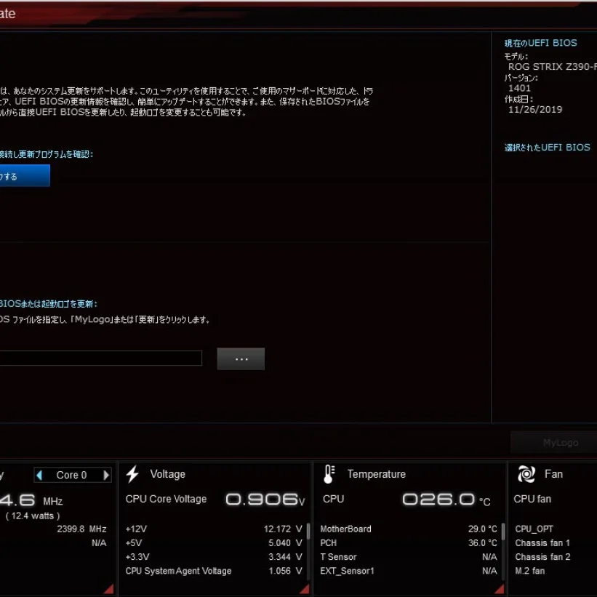
Task: Click the next core arrow beside Core 0
Action: (x=106, y=475)
